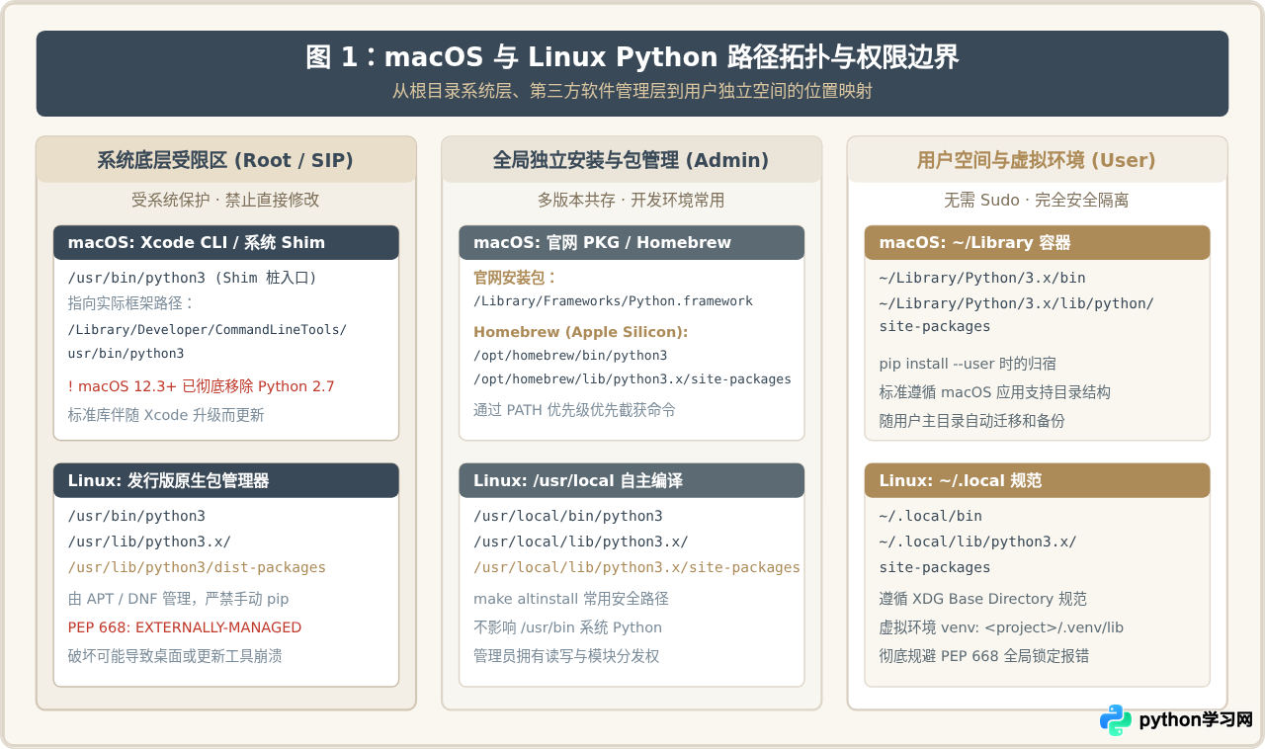
Task: Click card header macOS: 官网 PKG / Homebrew
Action: tap(632, 242)
